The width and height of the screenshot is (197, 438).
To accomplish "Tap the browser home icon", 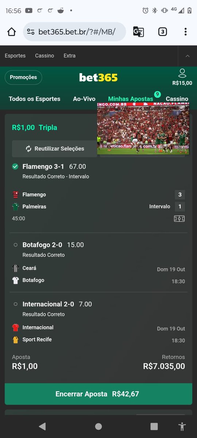I will click(x=12, y=32).
